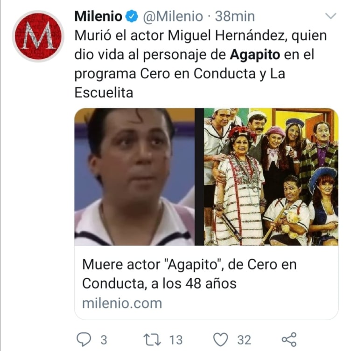Click the like count 32

pyautogui.click(x=244, y=340)
